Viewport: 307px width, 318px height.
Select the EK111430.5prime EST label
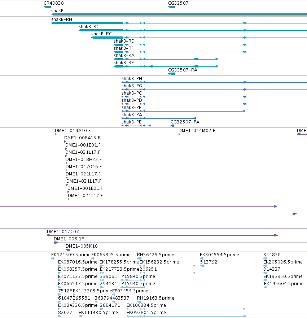[x=98, y=313]
